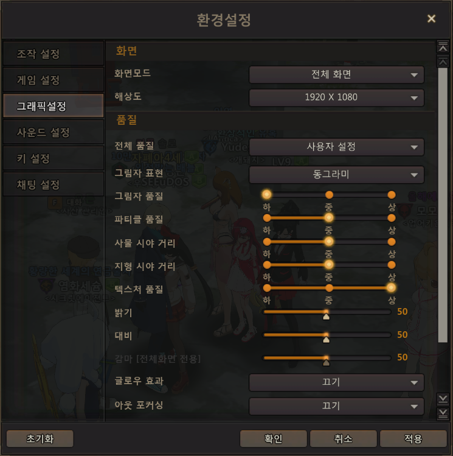The height and width of the screenshot is (456, 453).
Task: Switch to the 사운드 설정 tab
Action: click(54, 132)
